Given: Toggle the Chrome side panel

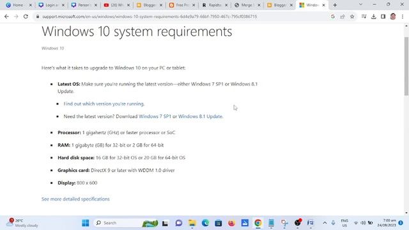Looking at the screenshot, I should click(383, 17).
